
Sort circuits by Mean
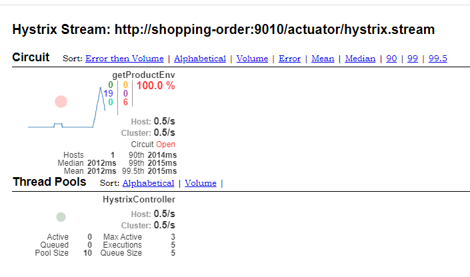coord(323,59)
